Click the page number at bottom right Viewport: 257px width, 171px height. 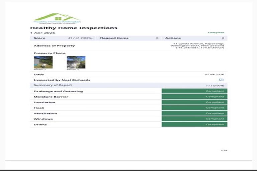click(x=224, y=150)
